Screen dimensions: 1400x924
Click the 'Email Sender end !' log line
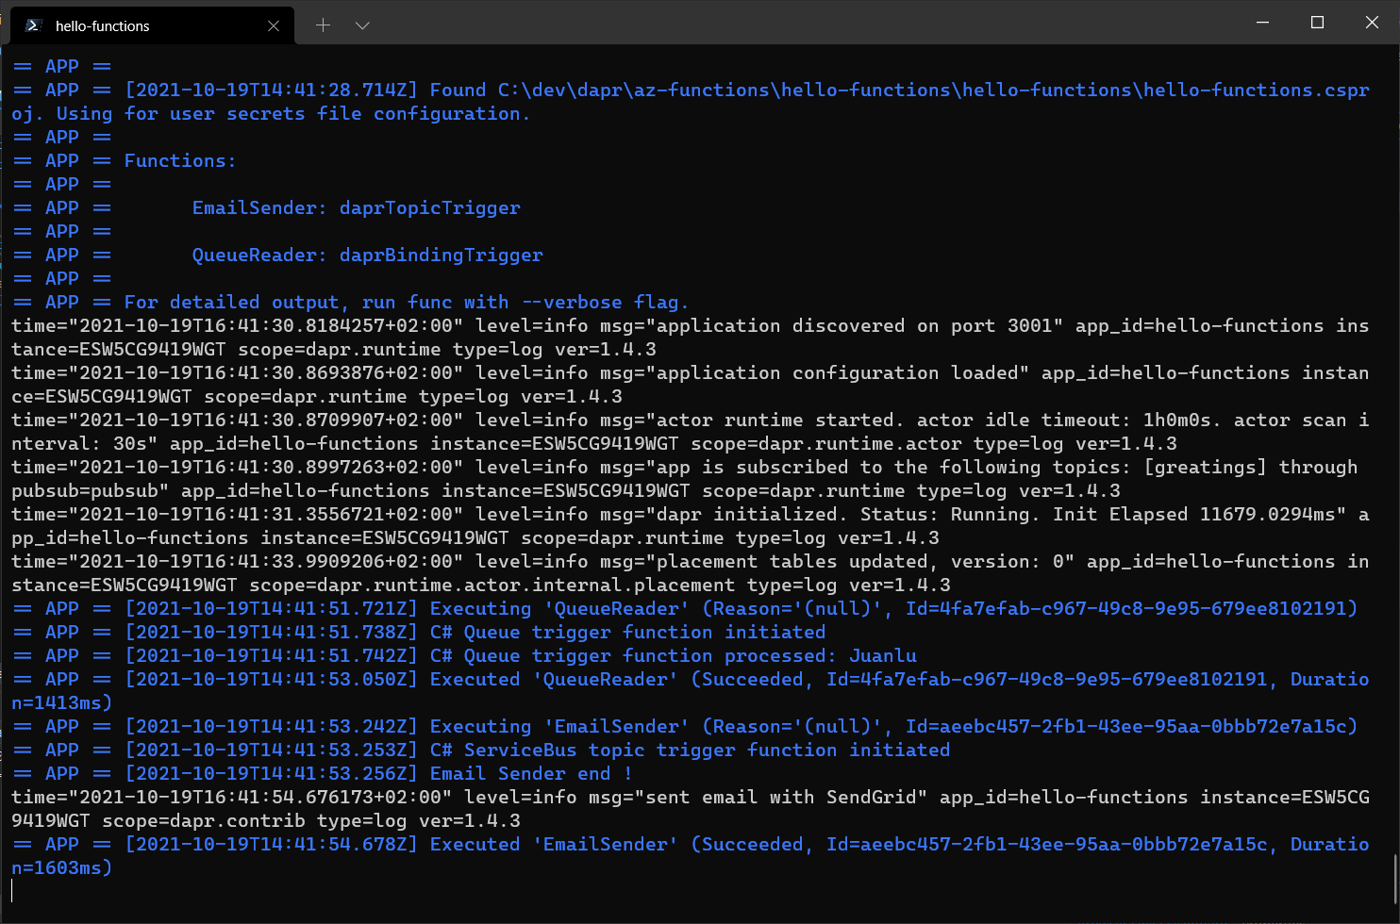coord(530,773)
